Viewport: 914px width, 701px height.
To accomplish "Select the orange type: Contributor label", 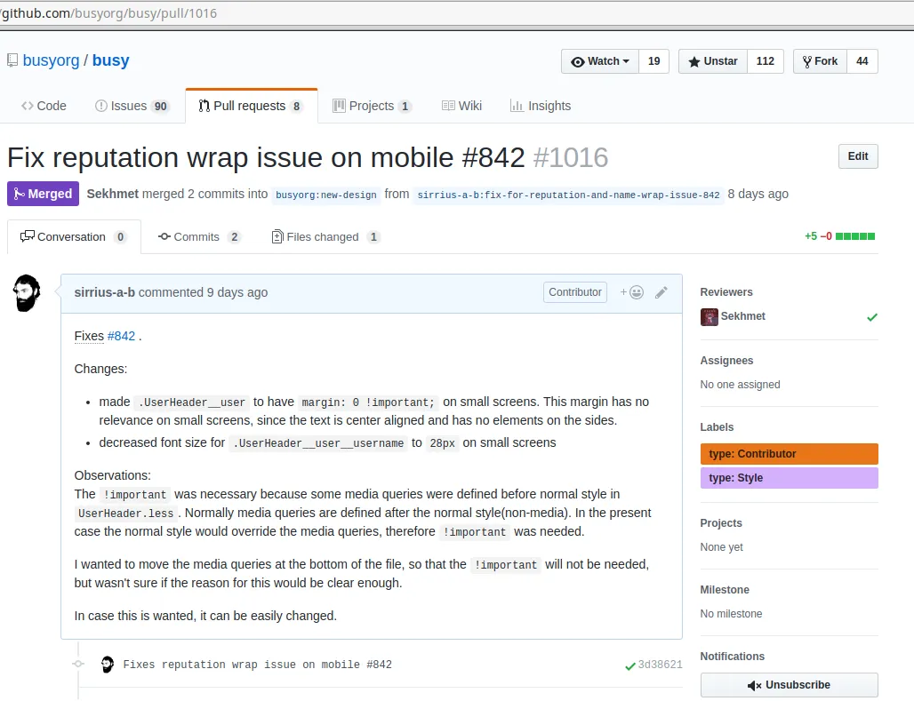I will (x=790, y=454).
